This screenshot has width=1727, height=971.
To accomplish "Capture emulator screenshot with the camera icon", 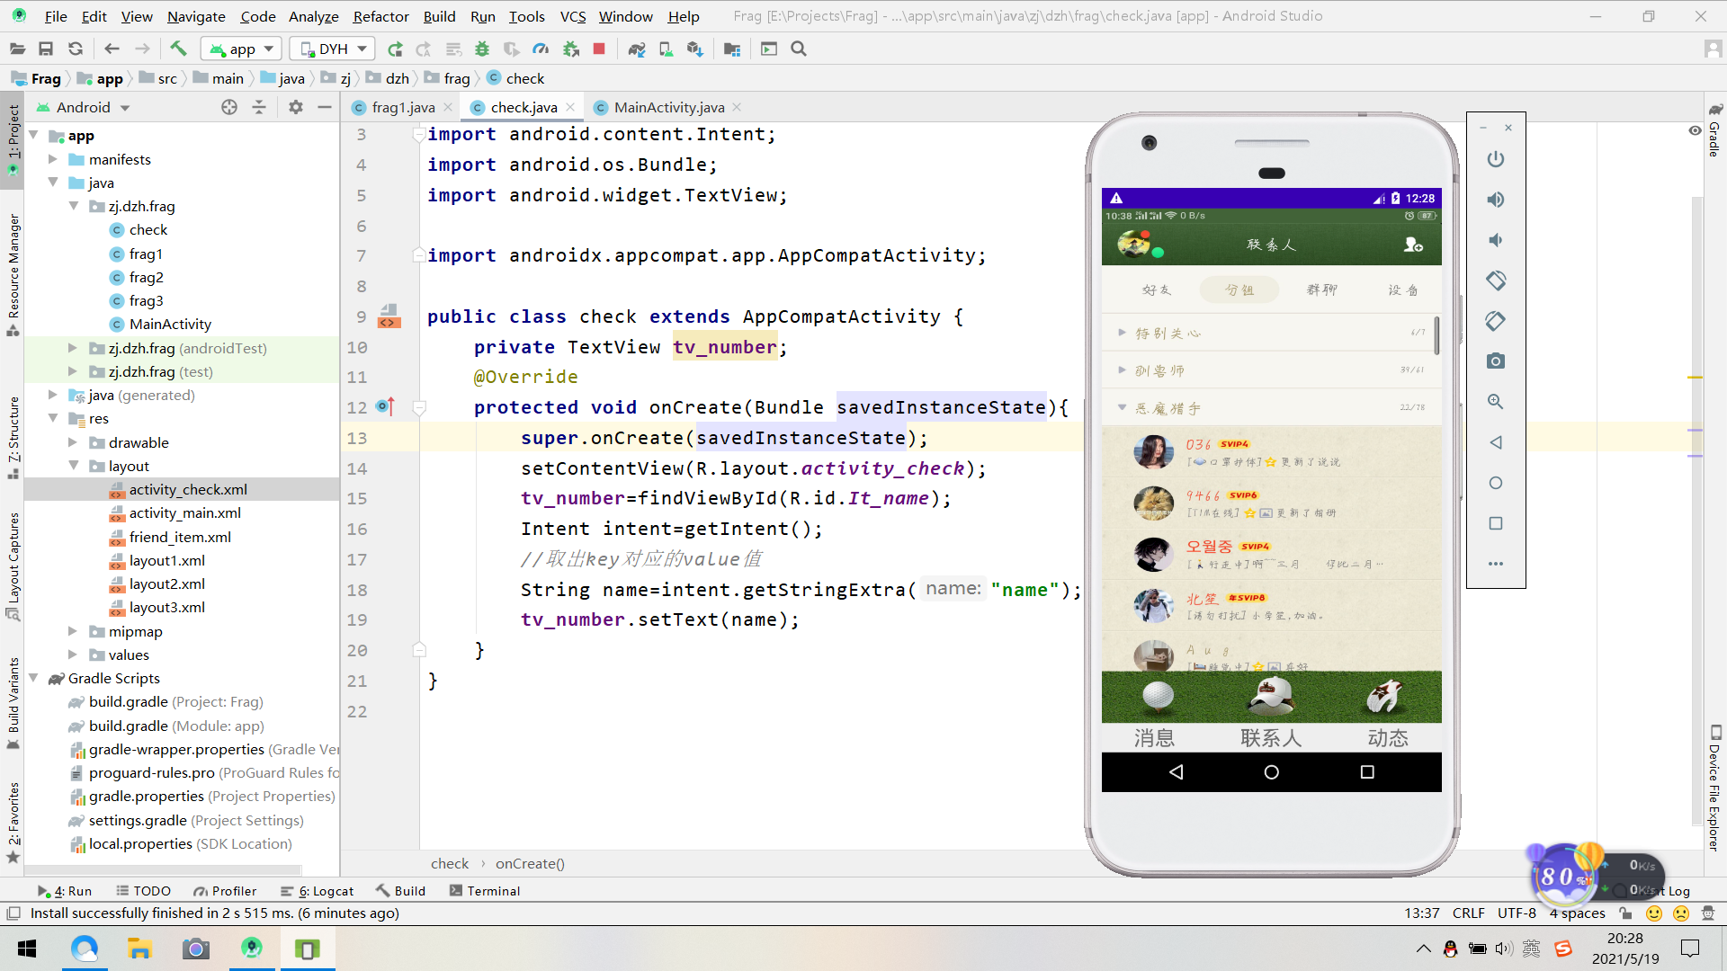I will pyautogui.click(x=1496, y=361).
